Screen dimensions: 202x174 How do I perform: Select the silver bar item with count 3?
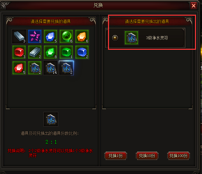tap(19, 36)
